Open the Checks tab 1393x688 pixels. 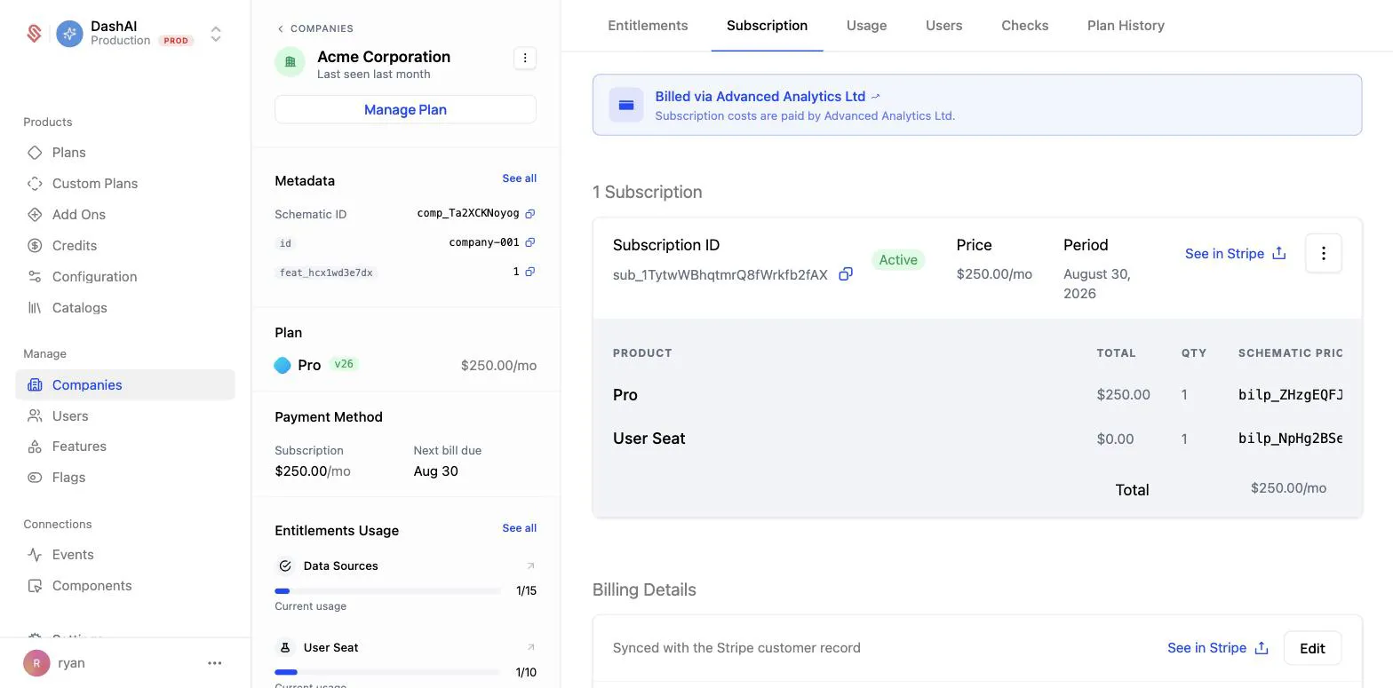(x=1024, y=26)
